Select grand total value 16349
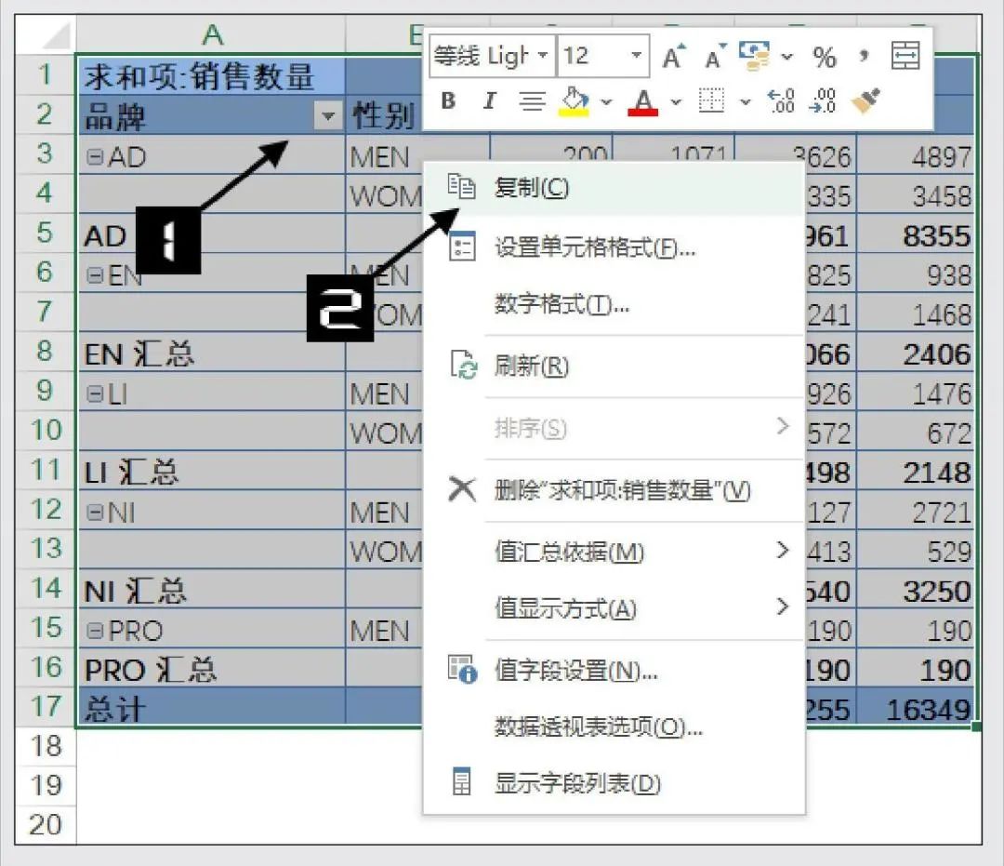 tap(916, 709)
